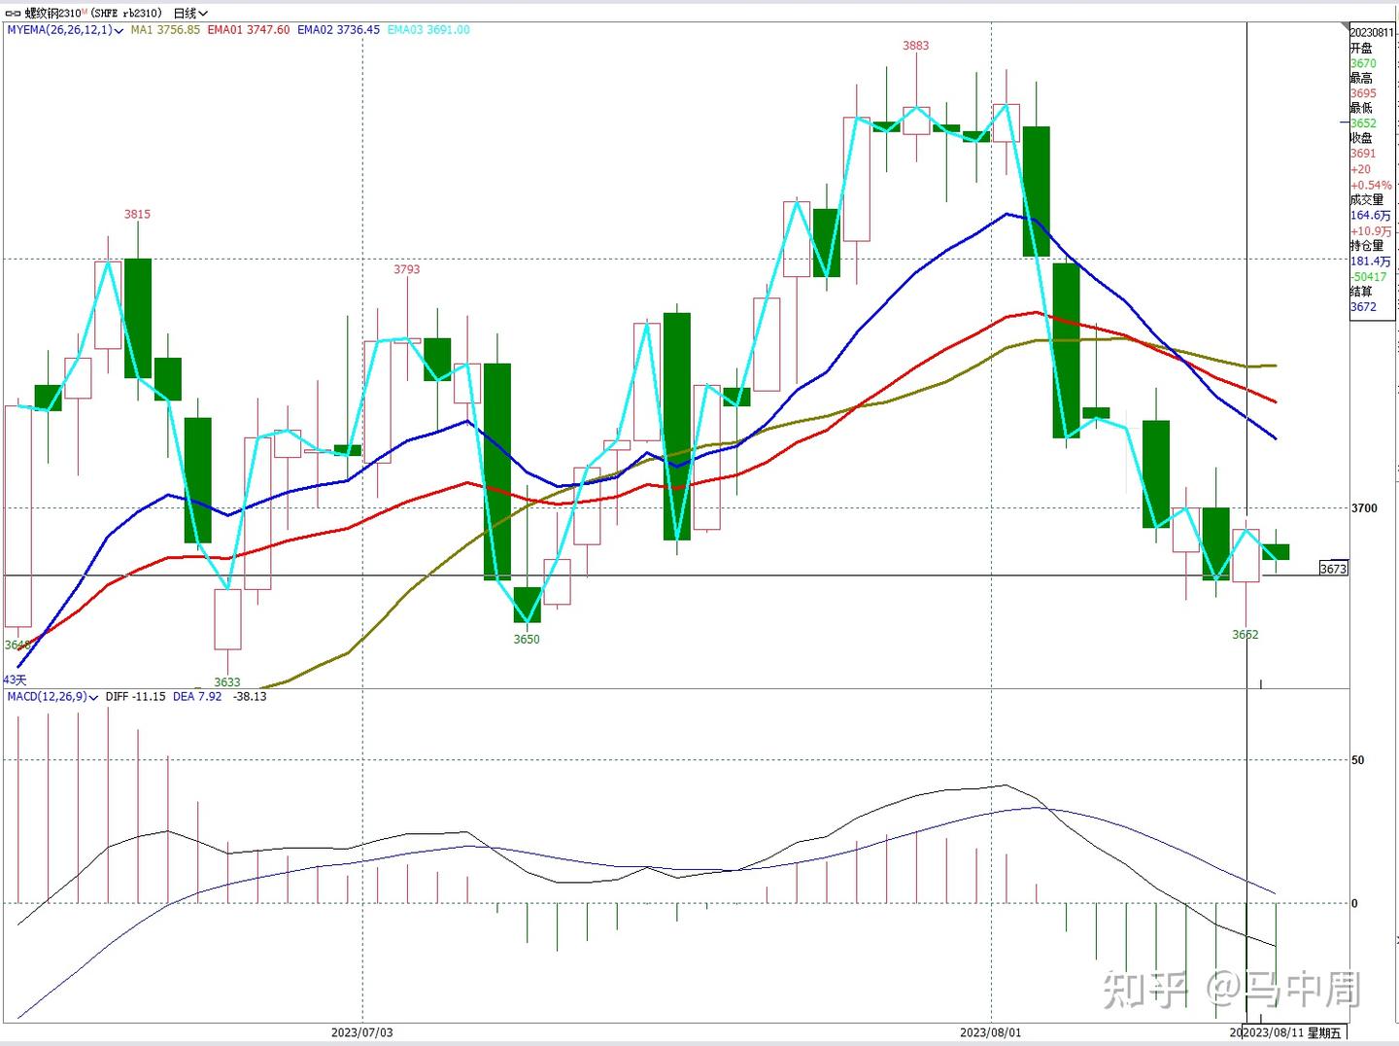Click the 持仓量 value 181.4万

point(1371,261)
